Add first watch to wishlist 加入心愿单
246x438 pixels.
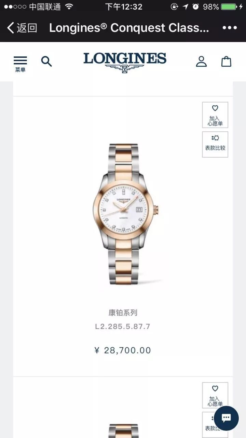click(x=215, y=115)
